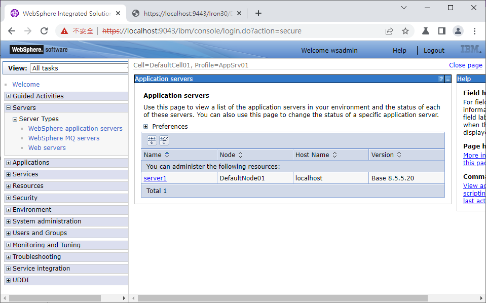Image resolution: width=486 pixels, height=303 pixels.
Task: Close the localhost:9443 tab
Action: click(239, 13)
